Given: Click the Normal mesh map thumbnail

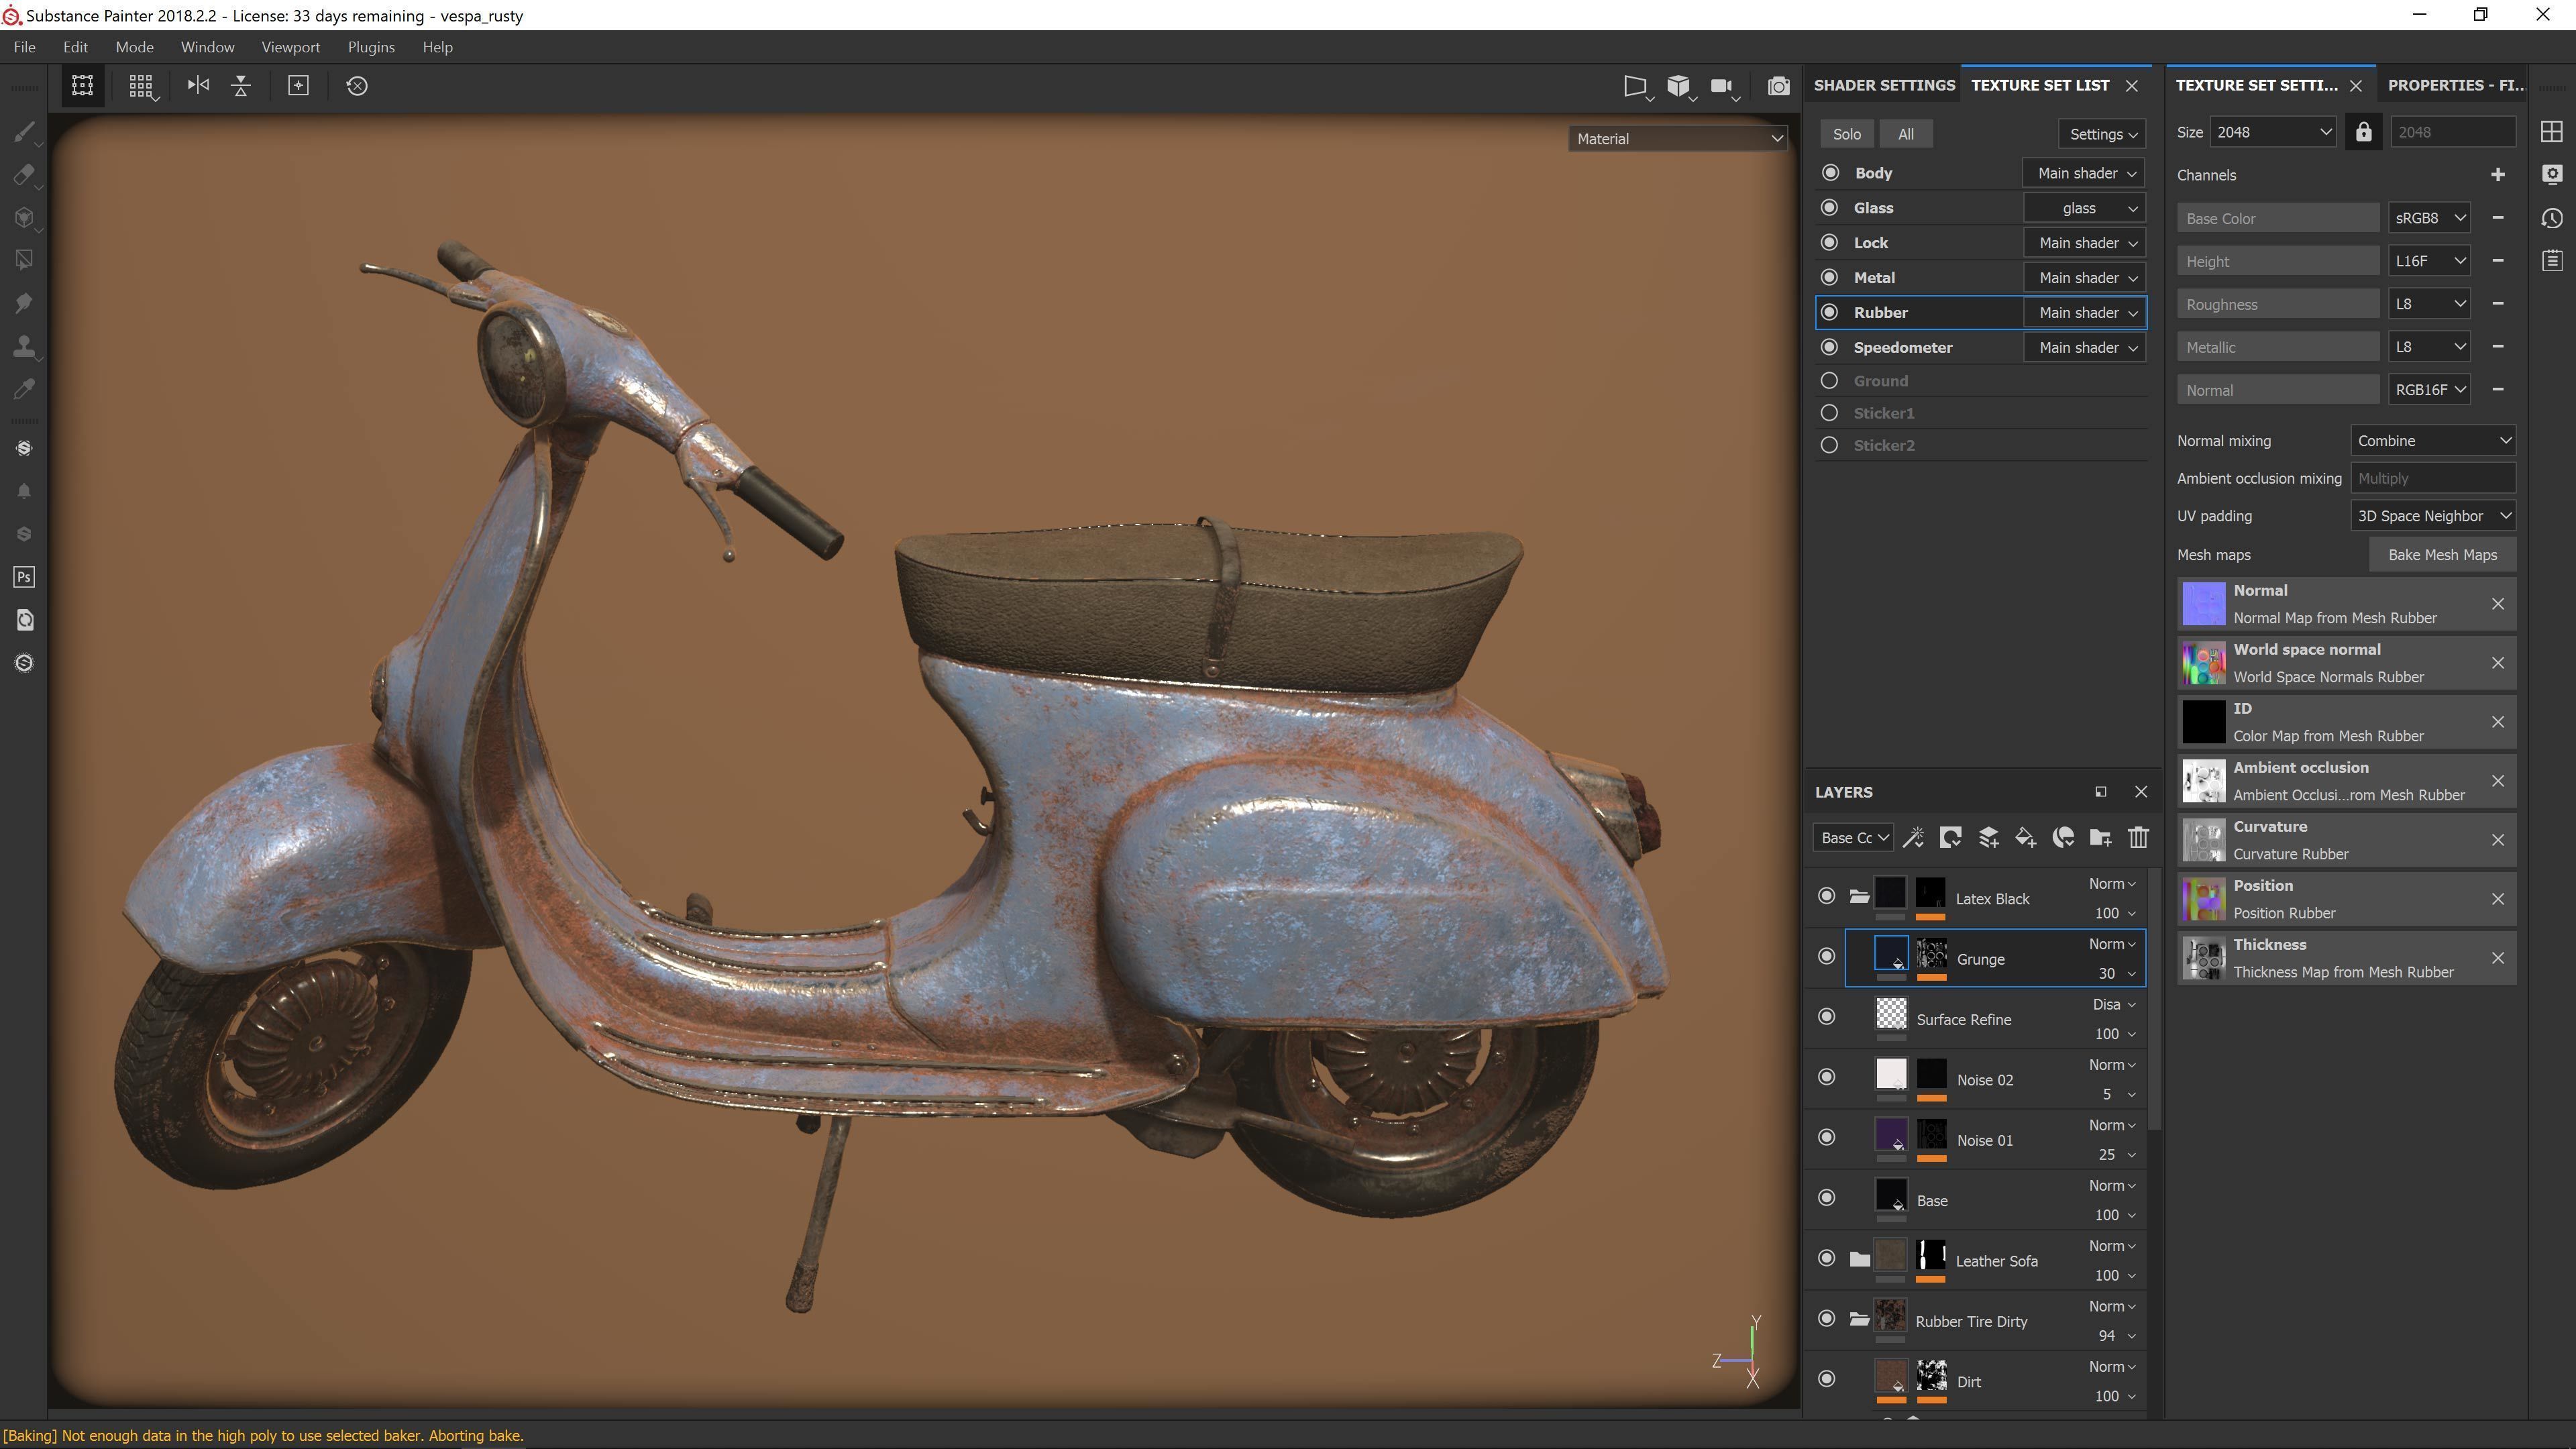Looking at the screenshot, I should 2203,604.
